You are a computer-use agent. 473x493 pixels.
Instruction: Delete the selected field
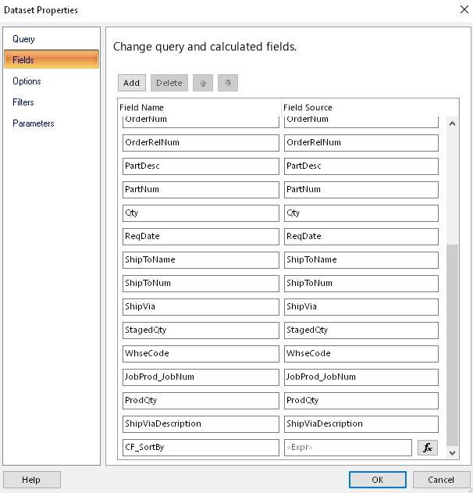169,83
